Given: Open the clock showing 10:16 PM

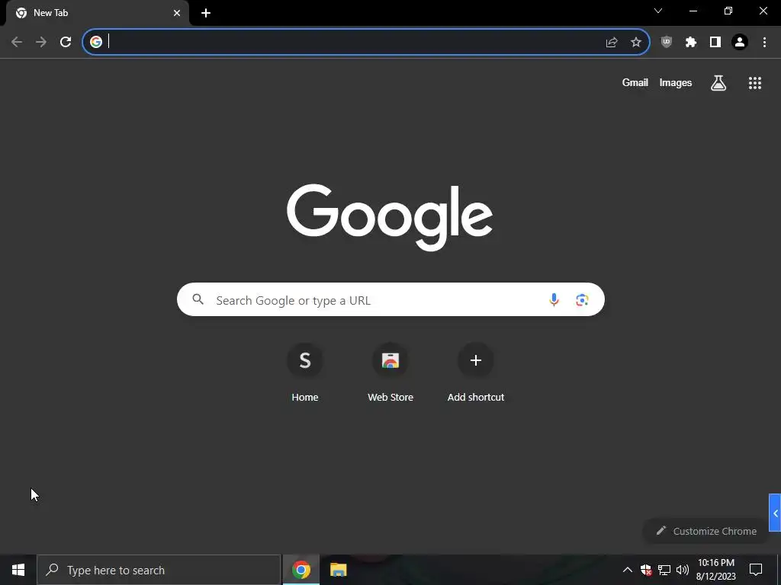Looking at the screenshot, I should click(x=715, y=570).
